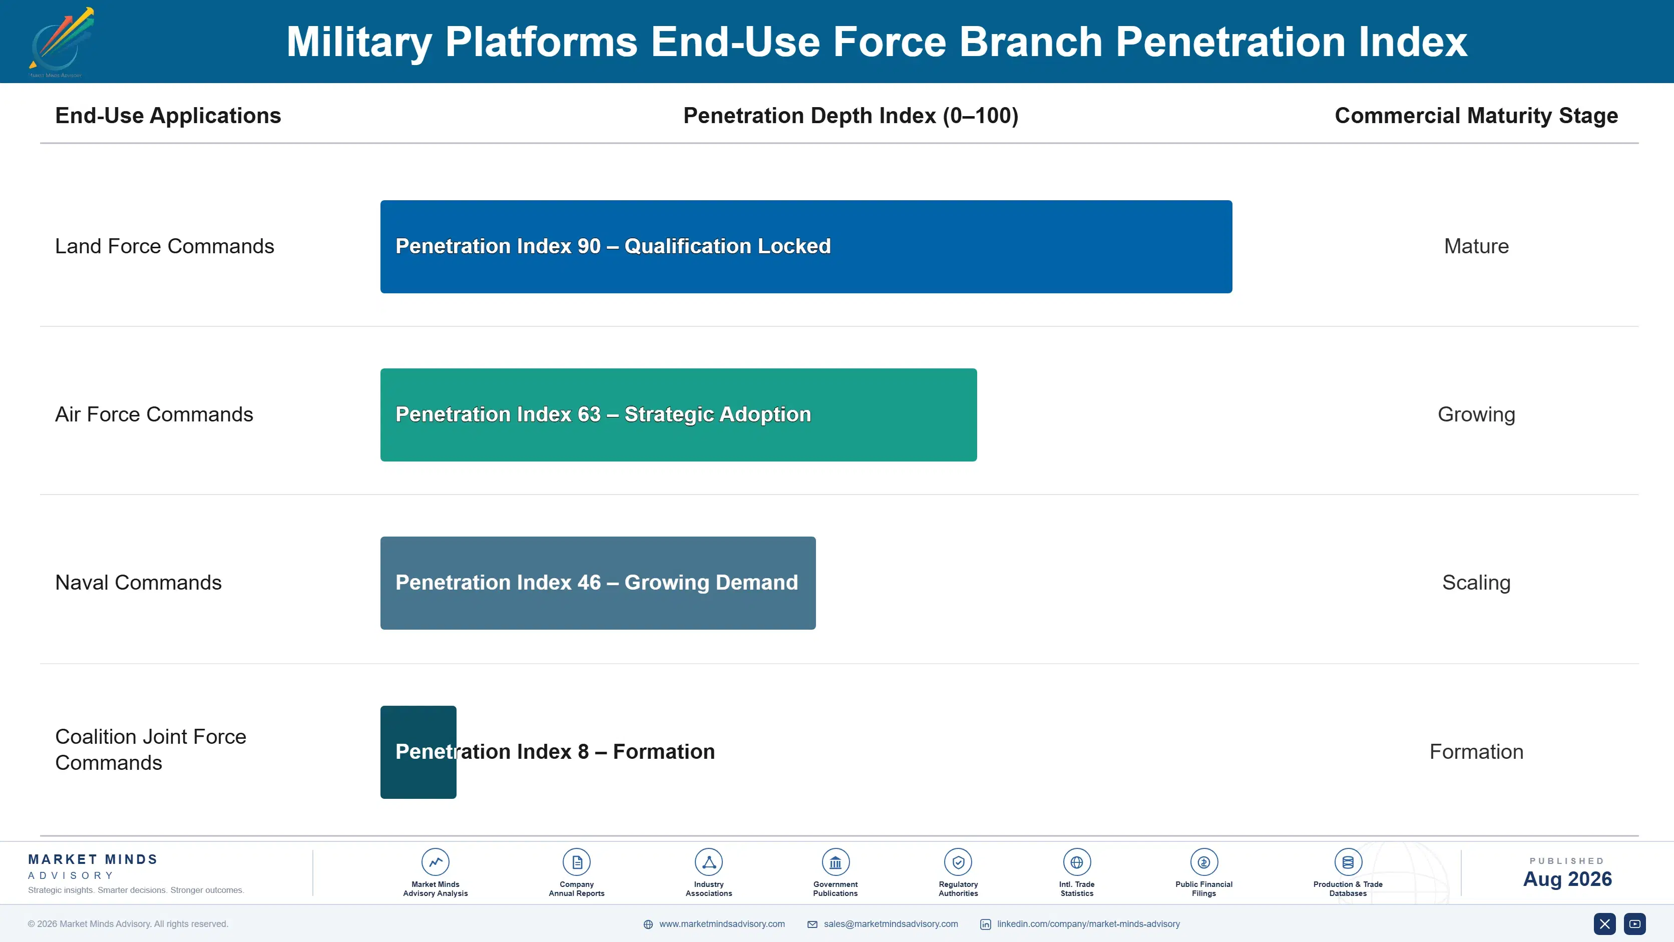The height and width of the screenshot is (942, 1674).
Task: Click the 'Aug 2026' published date
Action: point(1567,879)
